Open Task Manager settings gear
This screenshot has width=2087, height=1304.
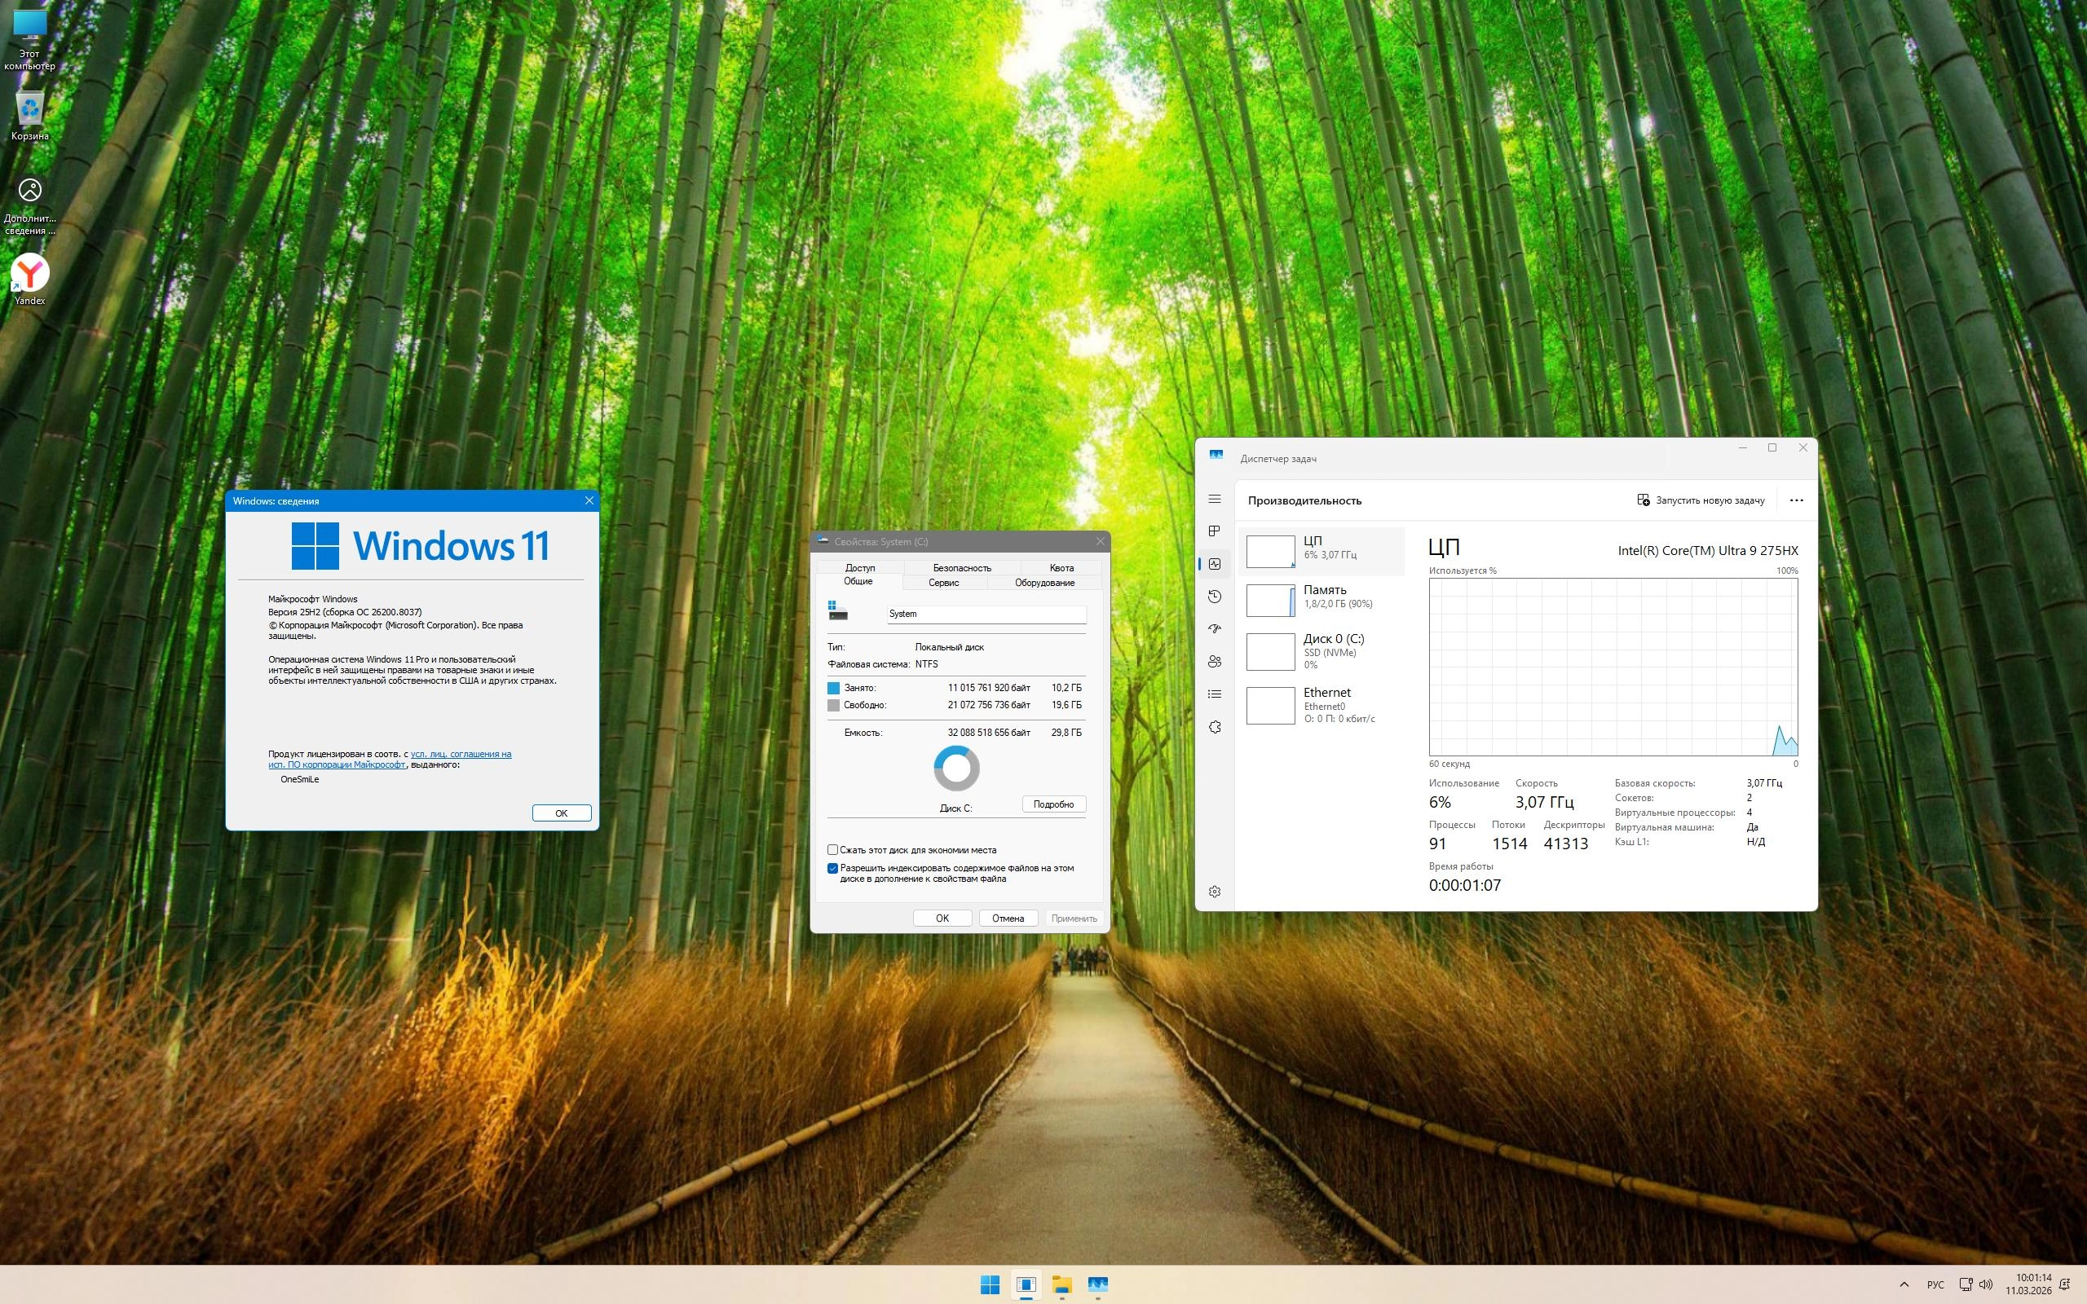[x=1214, y=892]
